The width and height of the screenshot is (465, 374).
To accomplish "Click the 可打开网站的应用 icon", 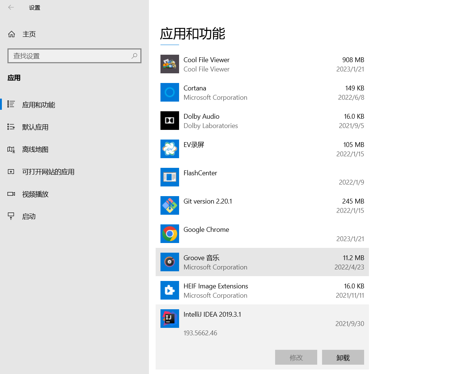I will [x=11, y=172].
